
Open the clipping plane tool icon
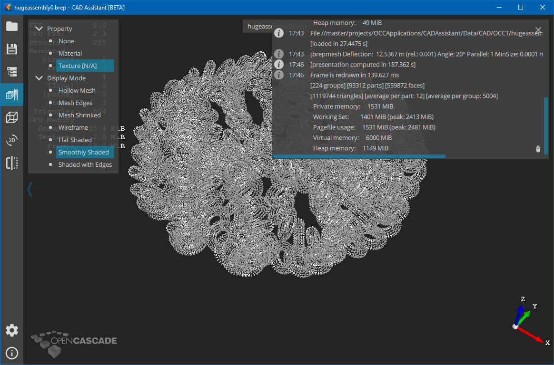click(11, 163)
